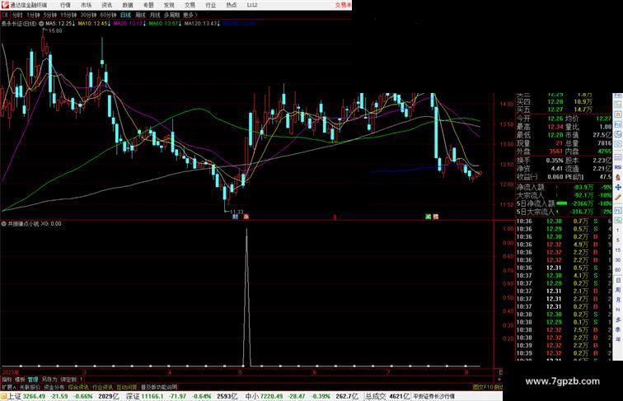This screenshot has width=623, height=401.
Task: Click the MA5 indicator down arrow
Action: pos(74,24)
